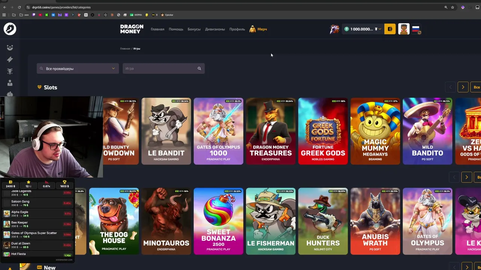Launch Dragon Money Treasures game card
The height and width of the screenshot is (270, 481).
[x=271, y=131]
